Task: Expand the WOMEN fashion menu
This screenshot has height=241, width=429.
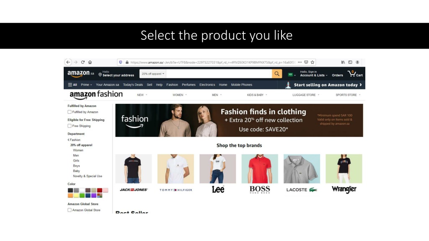Action: [x=179, y=95]
